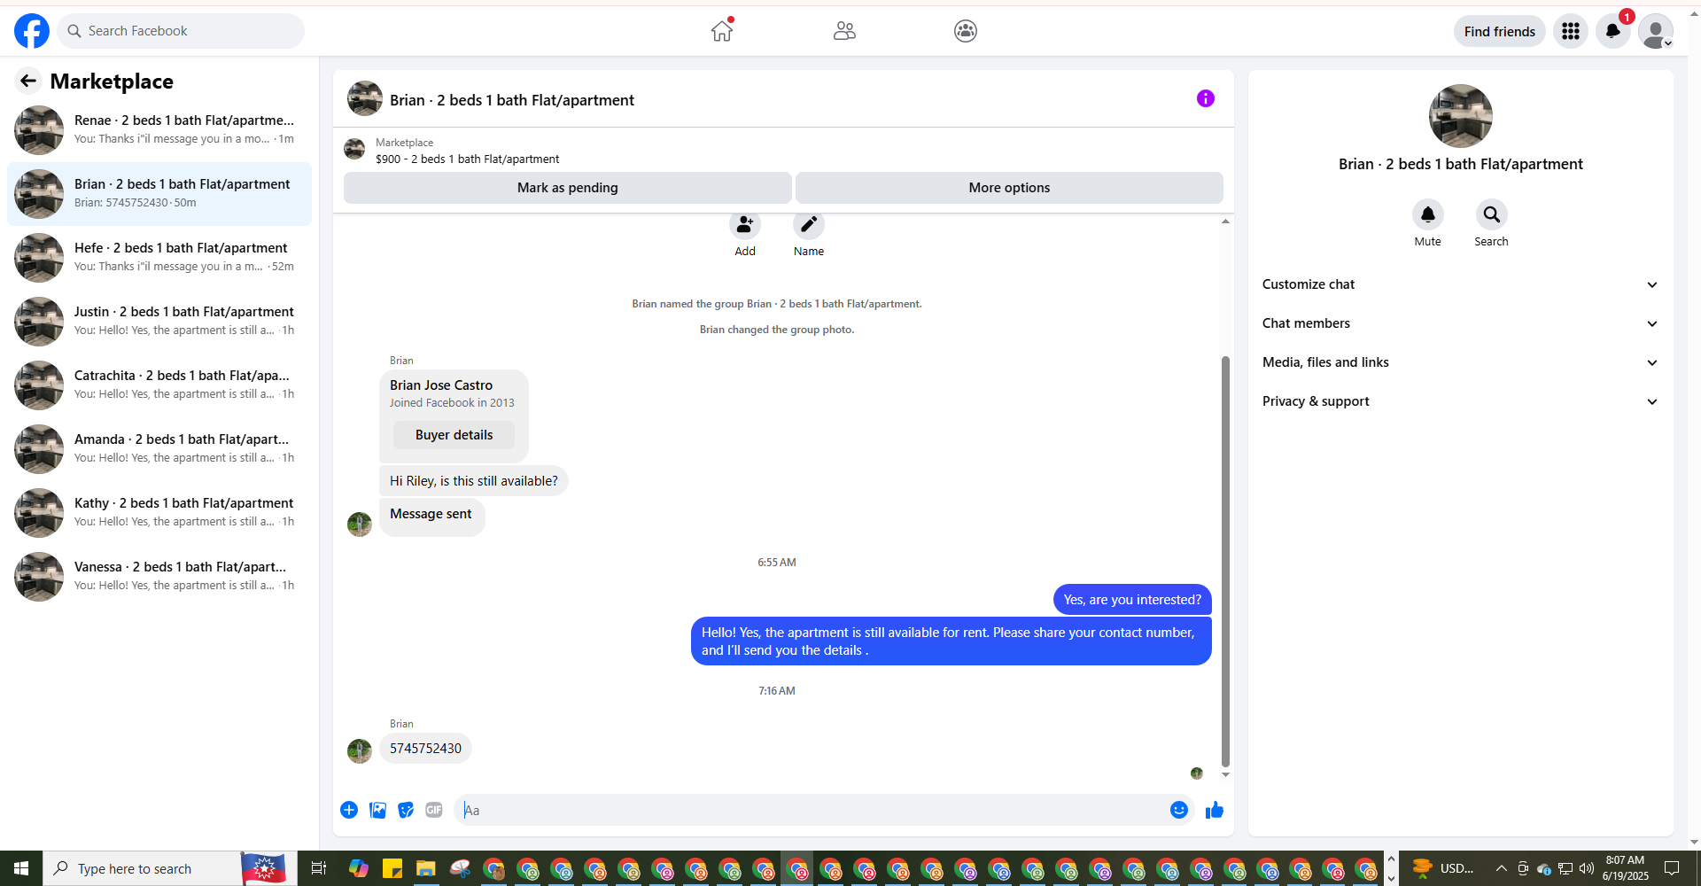This screenshot has height=886, width=1701.
Task: Click the Facebook logo icon
Action: pos(32,31)
